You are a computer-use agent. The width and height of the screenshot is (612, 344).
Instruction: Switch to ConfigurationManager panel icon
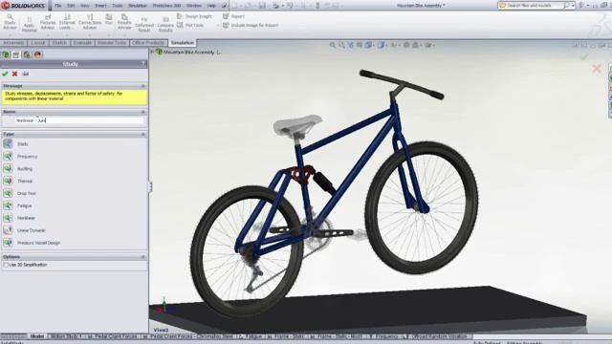click(x=27, y=54)
